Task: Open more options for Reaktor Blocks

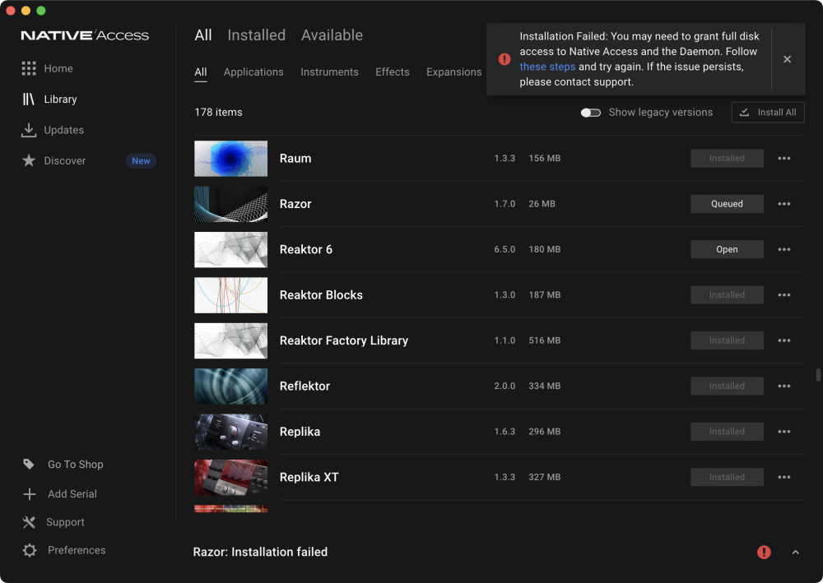Action: tap(784, 295)
